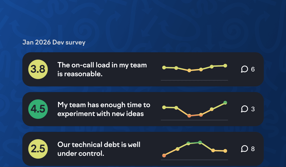Open comments icon on experiment time question

click(x=244, y=109)
